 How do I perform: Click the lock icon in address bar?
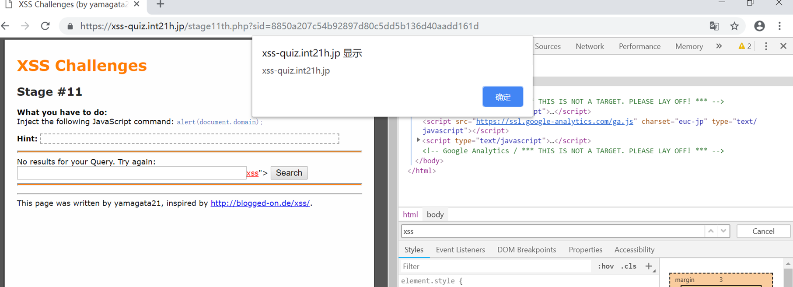[x=70, y=26]
